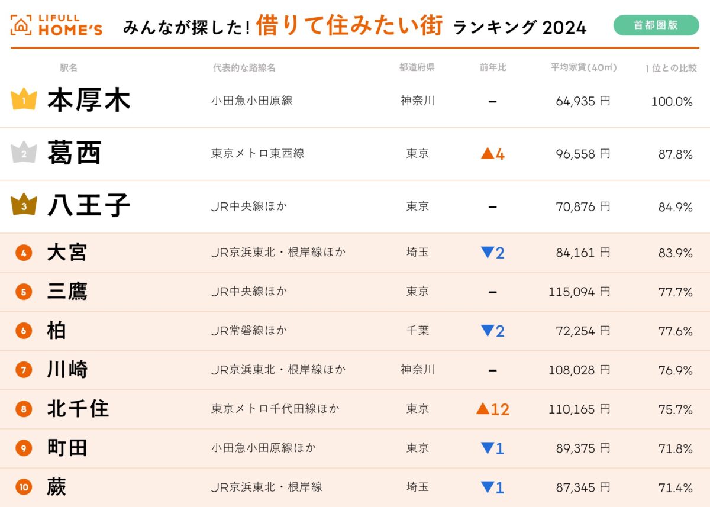710x507 pixels.
Task: Click the orange rank 4 circle badge
Action: tap(24, 253)
